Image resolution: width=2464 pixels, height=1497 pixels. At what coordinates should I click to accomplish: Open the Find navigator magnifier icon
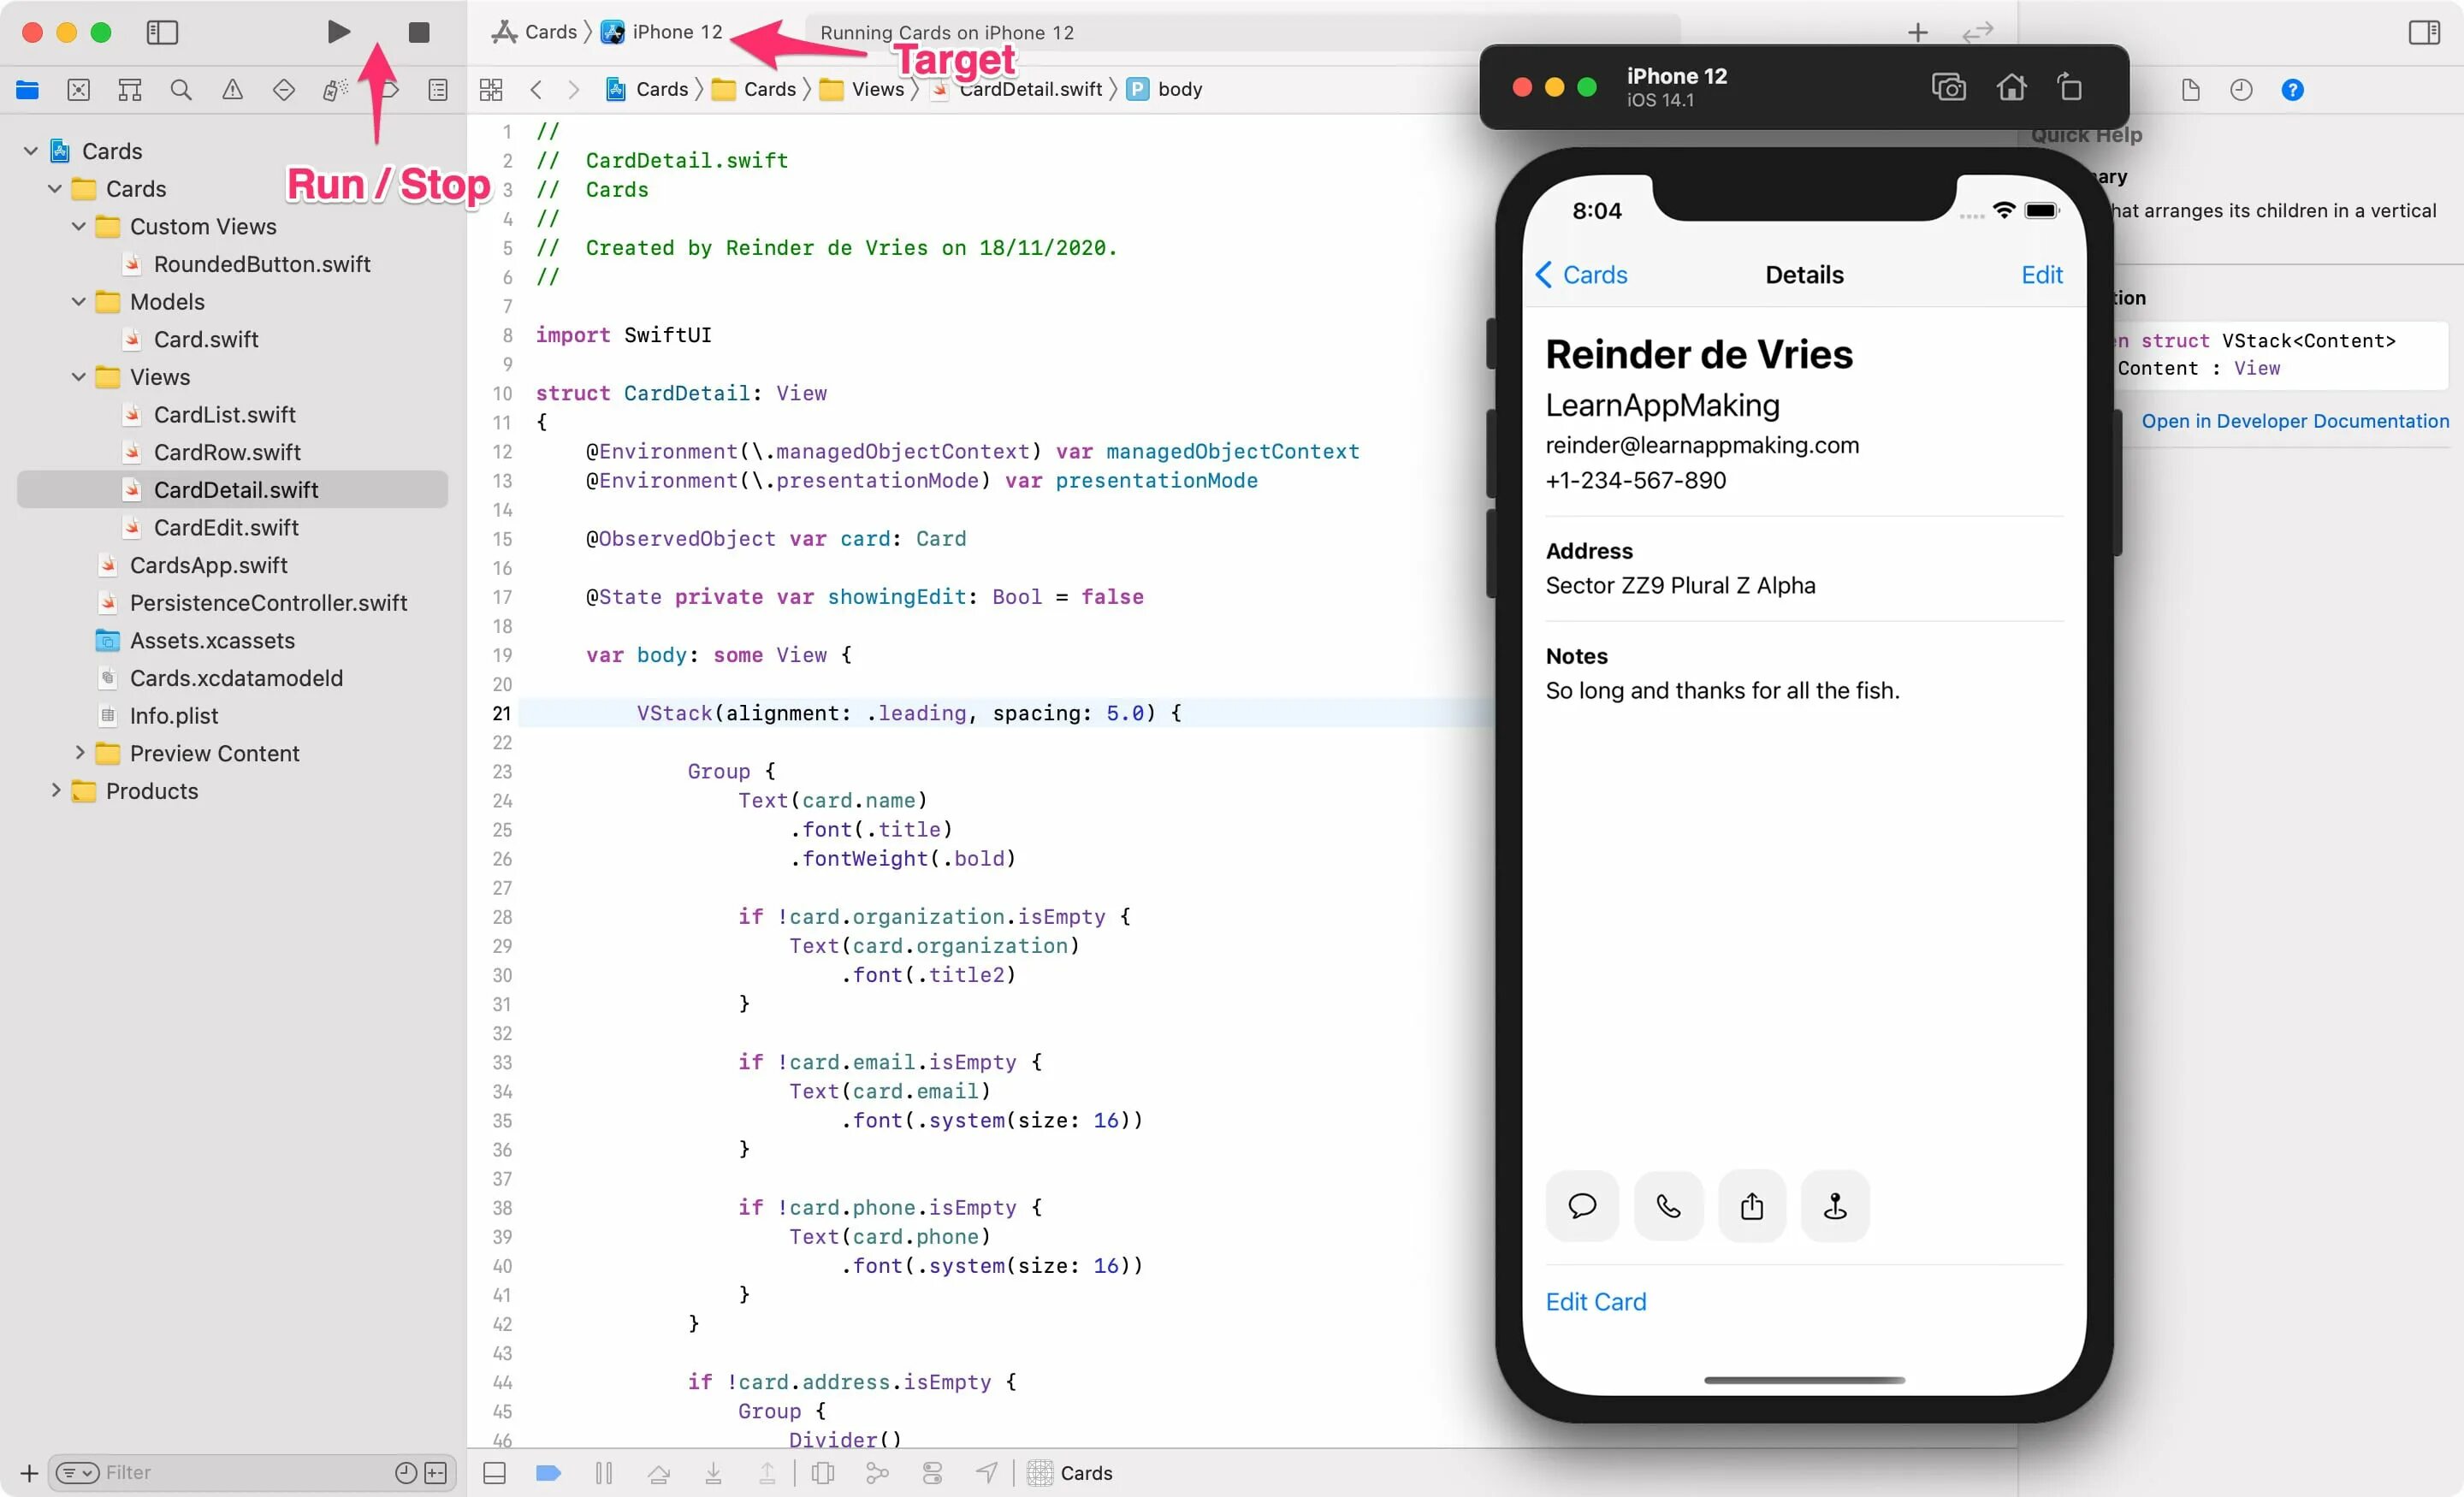click(181, 90)
